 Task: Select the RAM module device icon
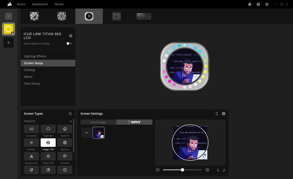pos(144,16)
